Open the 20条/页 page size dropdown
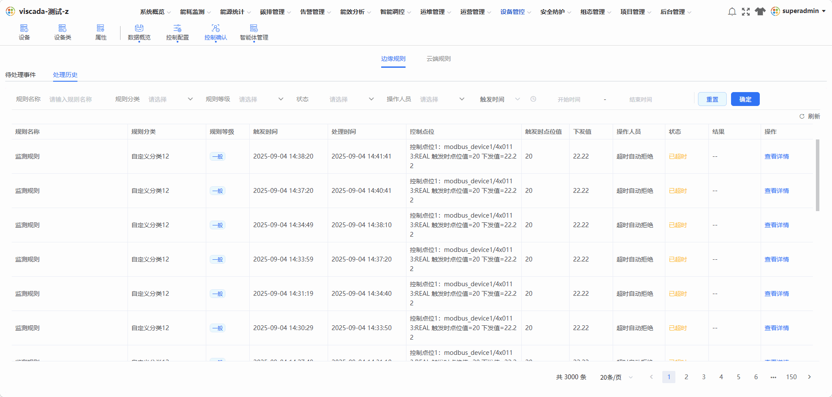The height and width of the screenshot is (397, 832). 616,377
